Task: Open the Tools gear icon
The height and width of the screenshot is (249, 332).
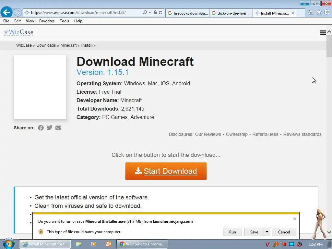Action: point(327,12)
